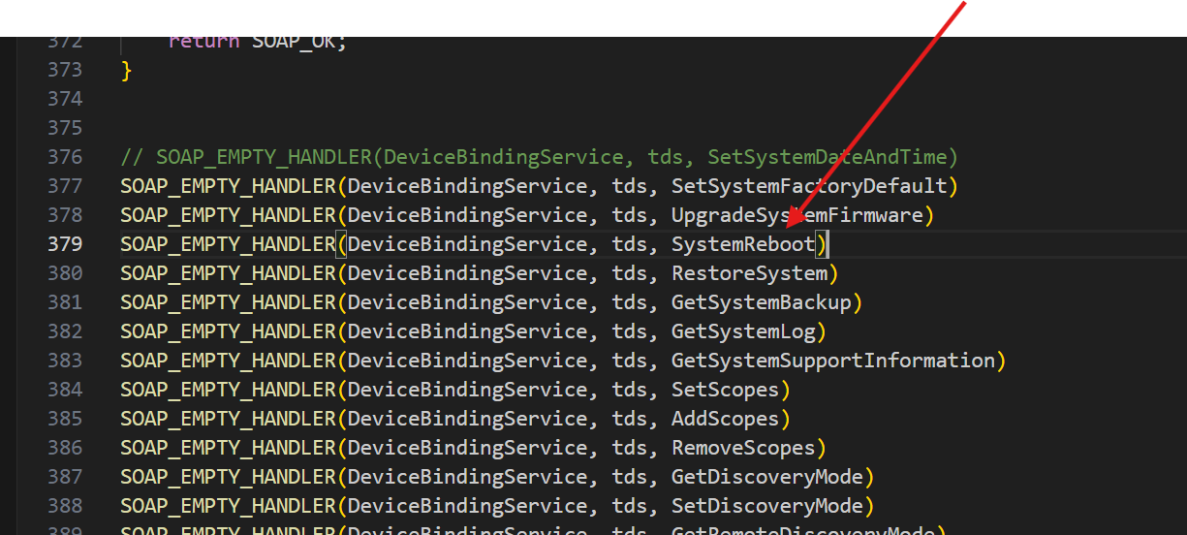Click the return keyword on line 372
1187x535 pixels.
(x=203, y=42)
